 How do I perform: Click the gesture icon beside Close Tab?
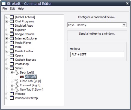pos(17,81)
